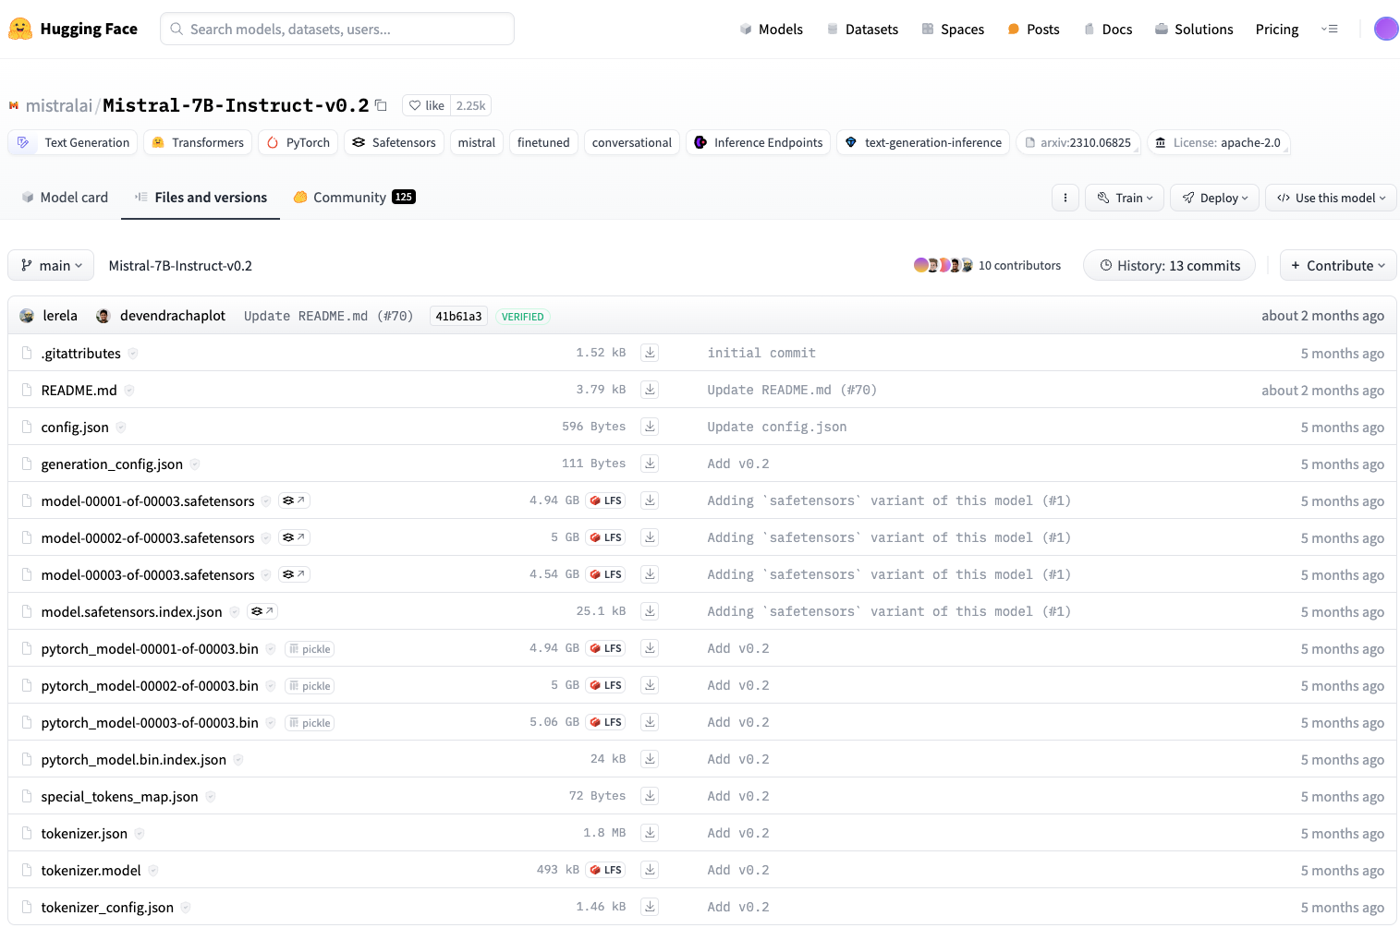This screenshot has width=1400, height=940.
Task: Open commit hash 41b61a3
Action: pos(458,316)
